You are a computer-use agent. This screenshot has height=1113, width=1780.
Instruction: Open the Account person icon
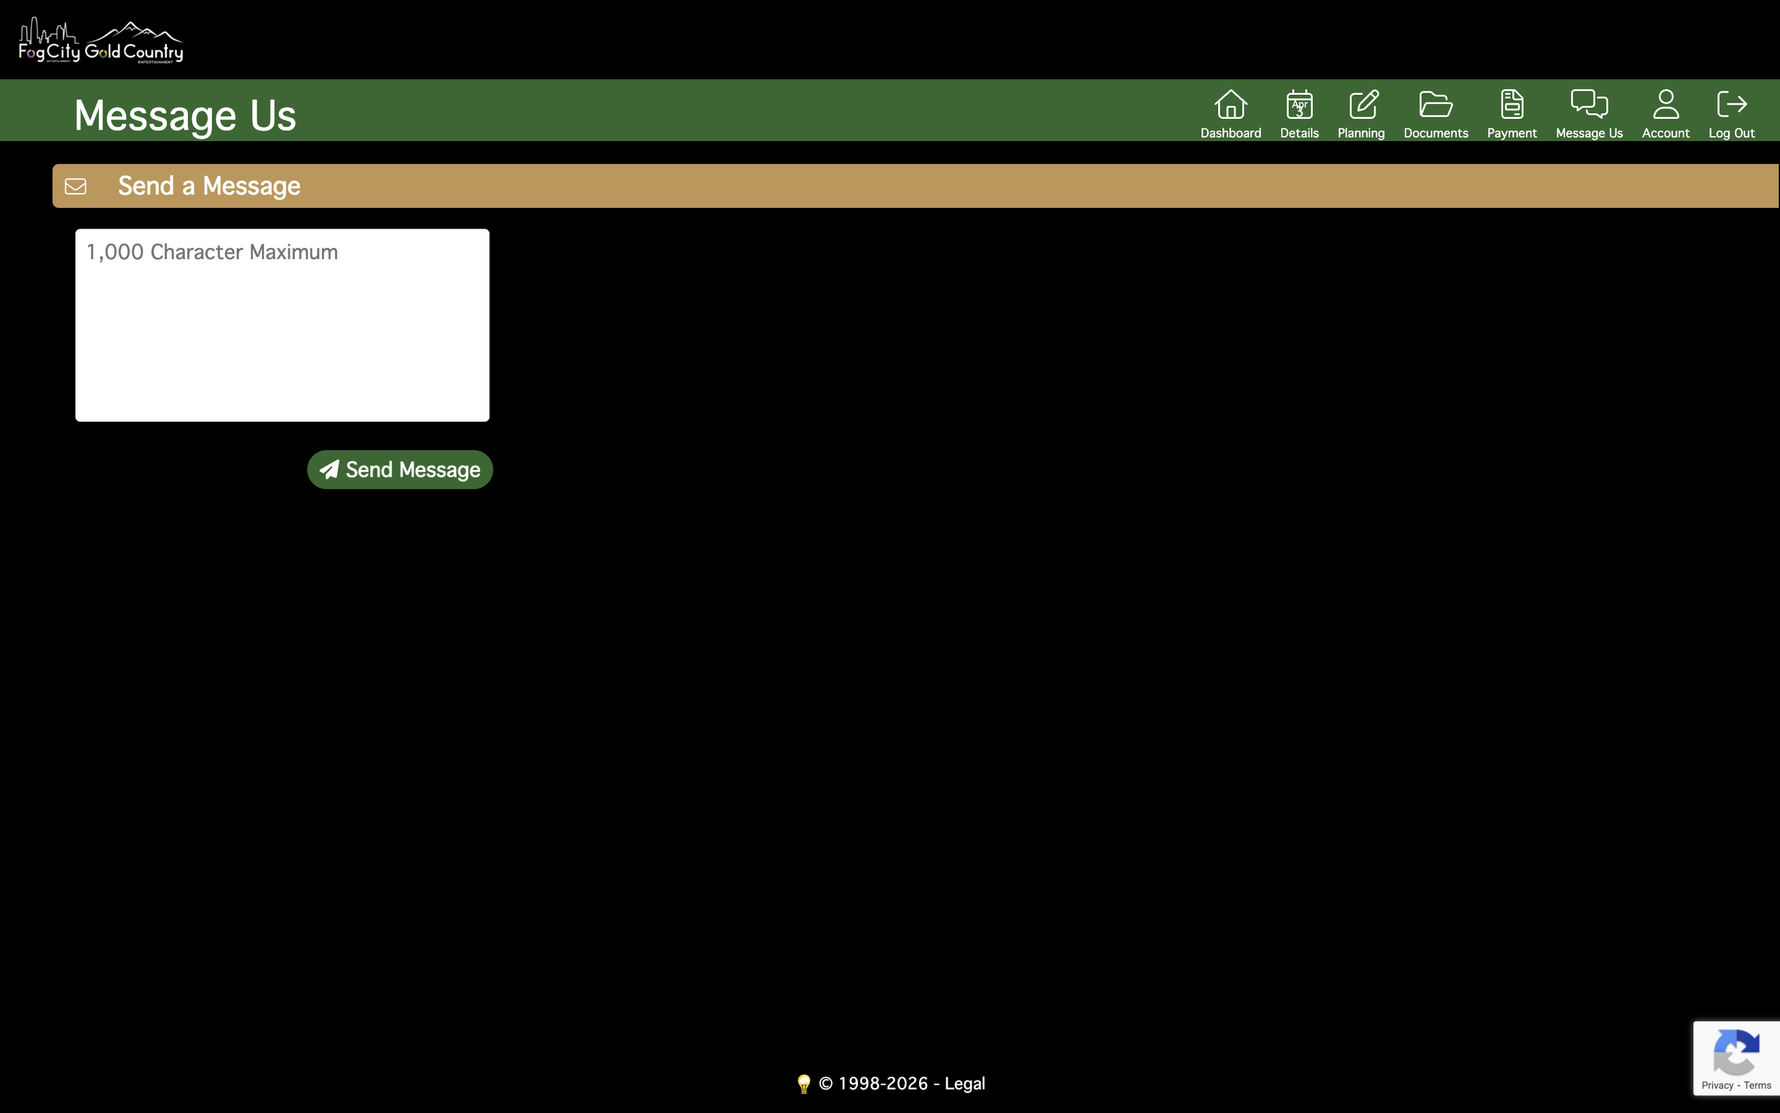pos(1665,104)
